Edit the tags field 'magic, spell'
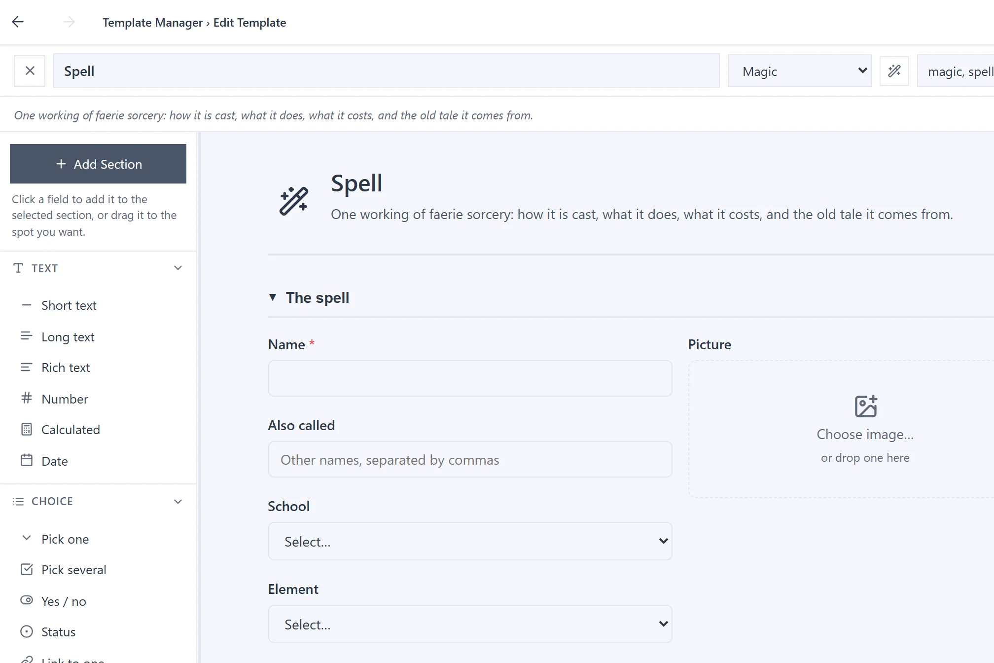 point(956,71)
